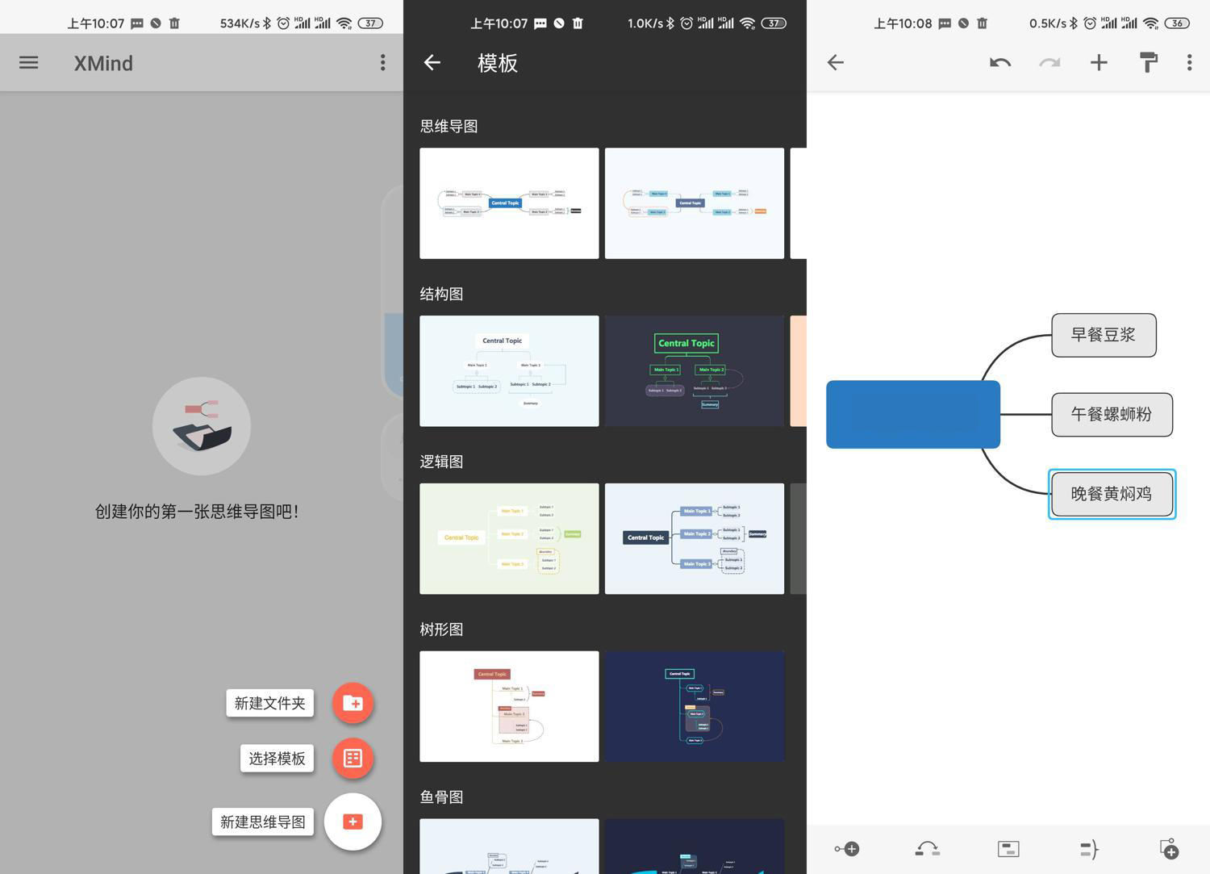Select the 晚餐黄焖鸡 topic node
The width and height of the screenshot is (1210, 874).
(1112, 494)
